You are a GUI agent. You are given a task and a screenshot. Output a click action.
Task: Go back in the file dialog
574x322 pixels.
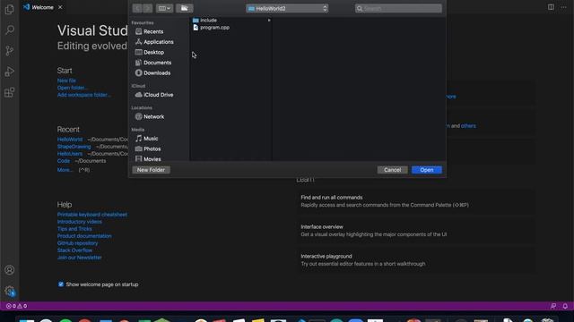pos(137,8)
